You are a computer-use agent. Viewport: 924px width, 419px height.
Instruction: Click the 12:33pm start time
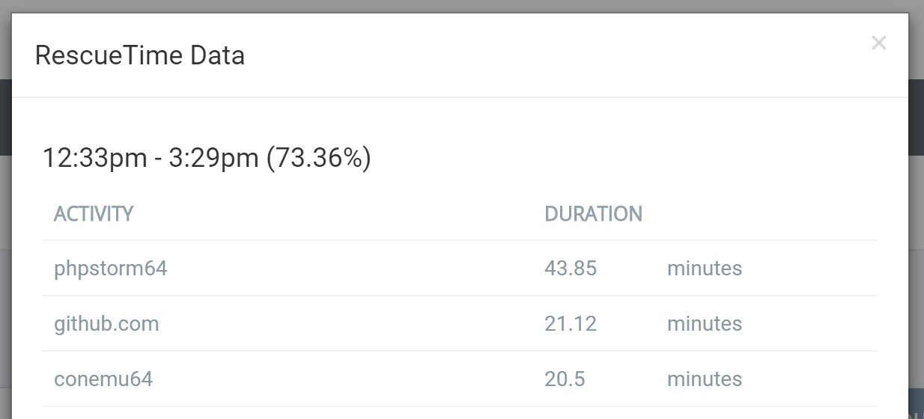coord(94,159)
